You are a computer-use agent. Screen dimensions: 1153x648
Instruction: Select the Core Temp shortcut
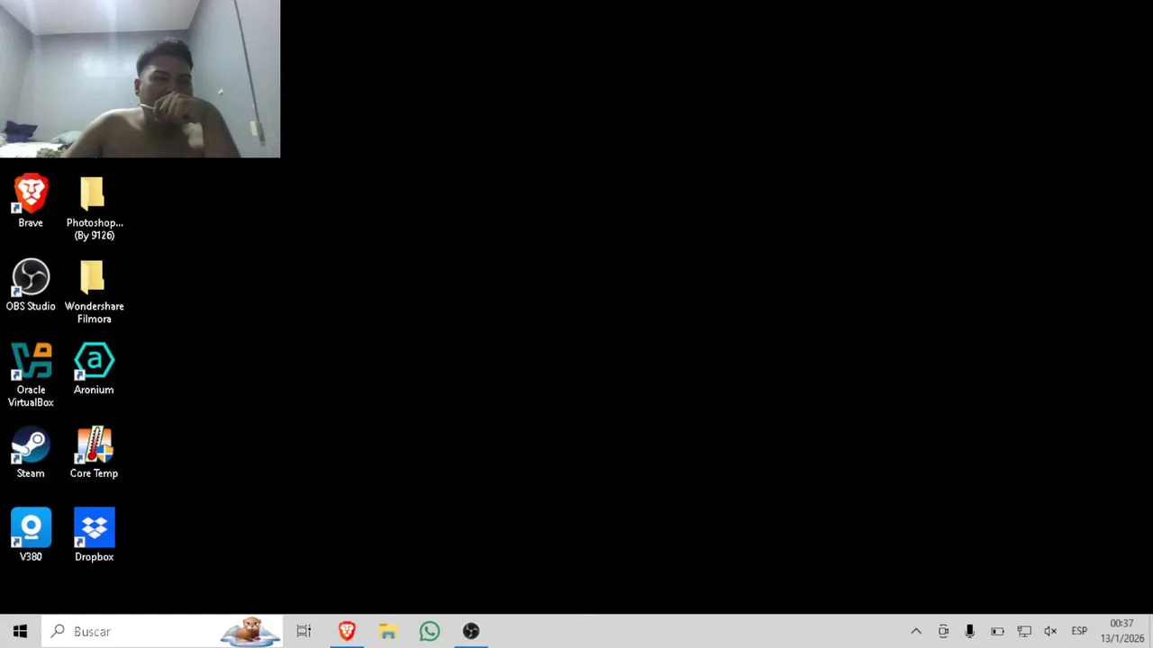tap(94, 453)
